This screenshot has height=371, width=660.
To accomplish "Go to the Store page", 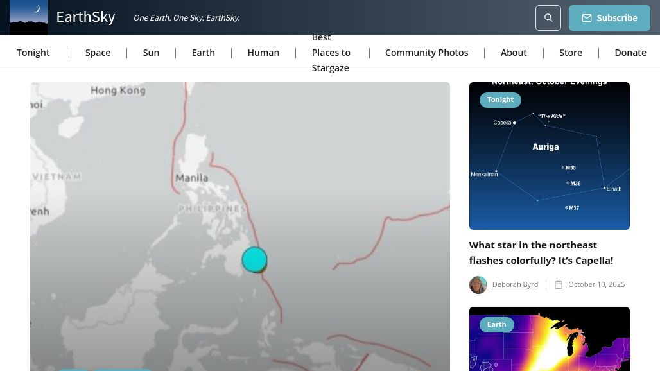I will 570,53.
